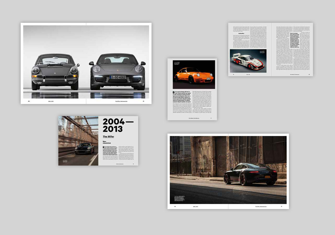Click page number "17" on the alley spread
The image size is (335, 235).
281,206
